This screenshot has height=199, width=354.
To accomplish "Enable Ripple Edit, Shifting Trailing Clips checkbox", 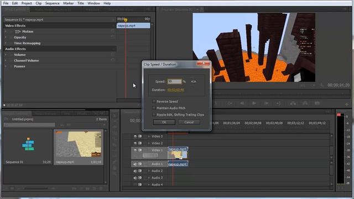I will click(154, 114).
